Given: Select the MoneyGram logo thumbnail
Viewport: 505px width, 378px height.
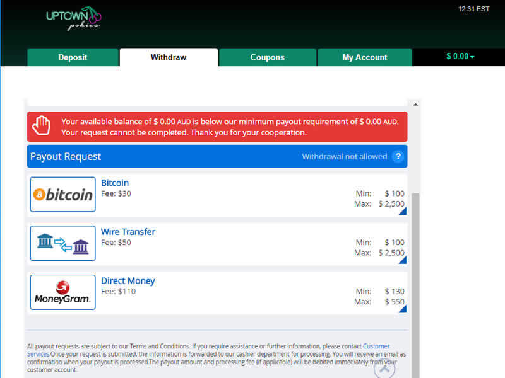Looking at the screenshot, I should click(x=62, y=292).
